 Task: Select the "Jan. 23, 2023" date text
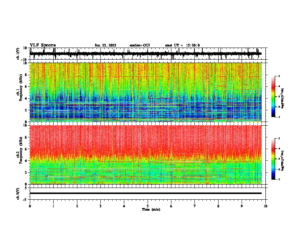105,45
